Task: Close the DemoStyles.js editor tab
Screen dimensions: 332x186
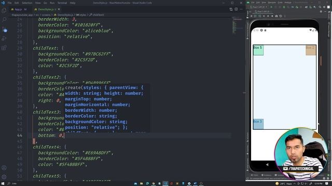Action: point(59,9)
